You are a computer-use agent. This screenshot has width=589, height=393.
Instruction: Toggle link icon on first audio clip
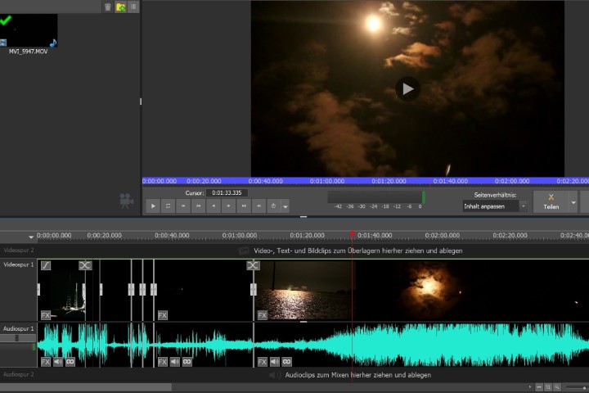pos(70,361)
